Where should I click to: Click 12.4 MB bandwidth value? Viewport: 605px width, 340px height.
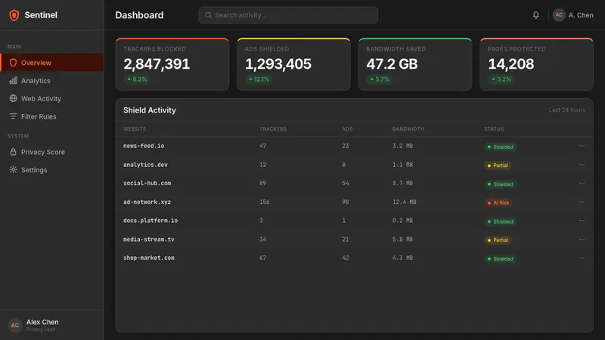pyautogui.click(x=404, y=202)
